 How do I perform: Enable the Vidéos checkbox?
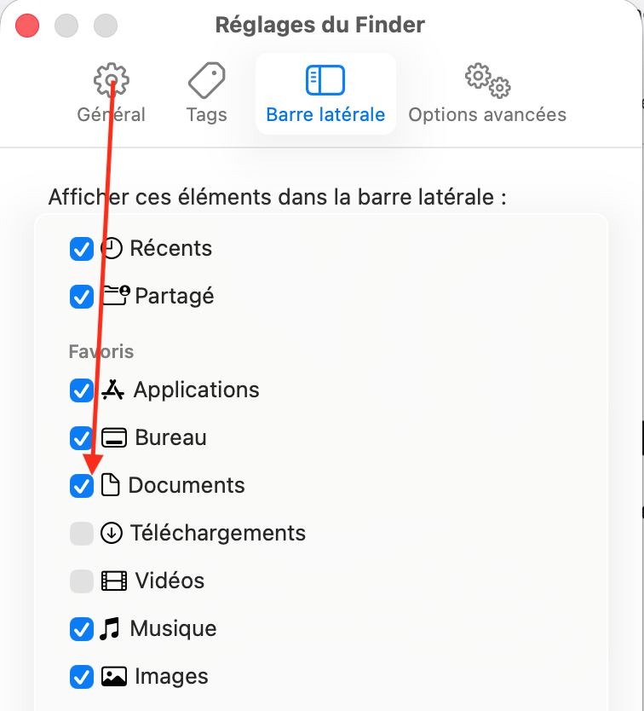pyautogui.click(x=81, y=581)
